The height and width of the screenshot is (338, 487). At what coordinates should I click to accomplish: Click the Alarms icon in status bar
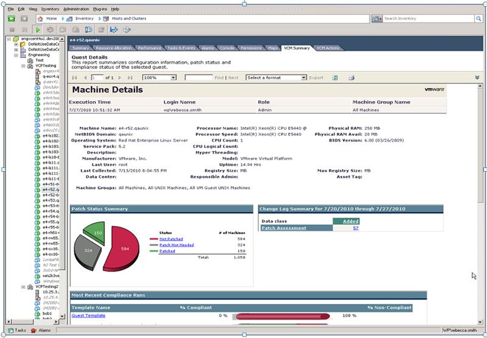(34, 330)
